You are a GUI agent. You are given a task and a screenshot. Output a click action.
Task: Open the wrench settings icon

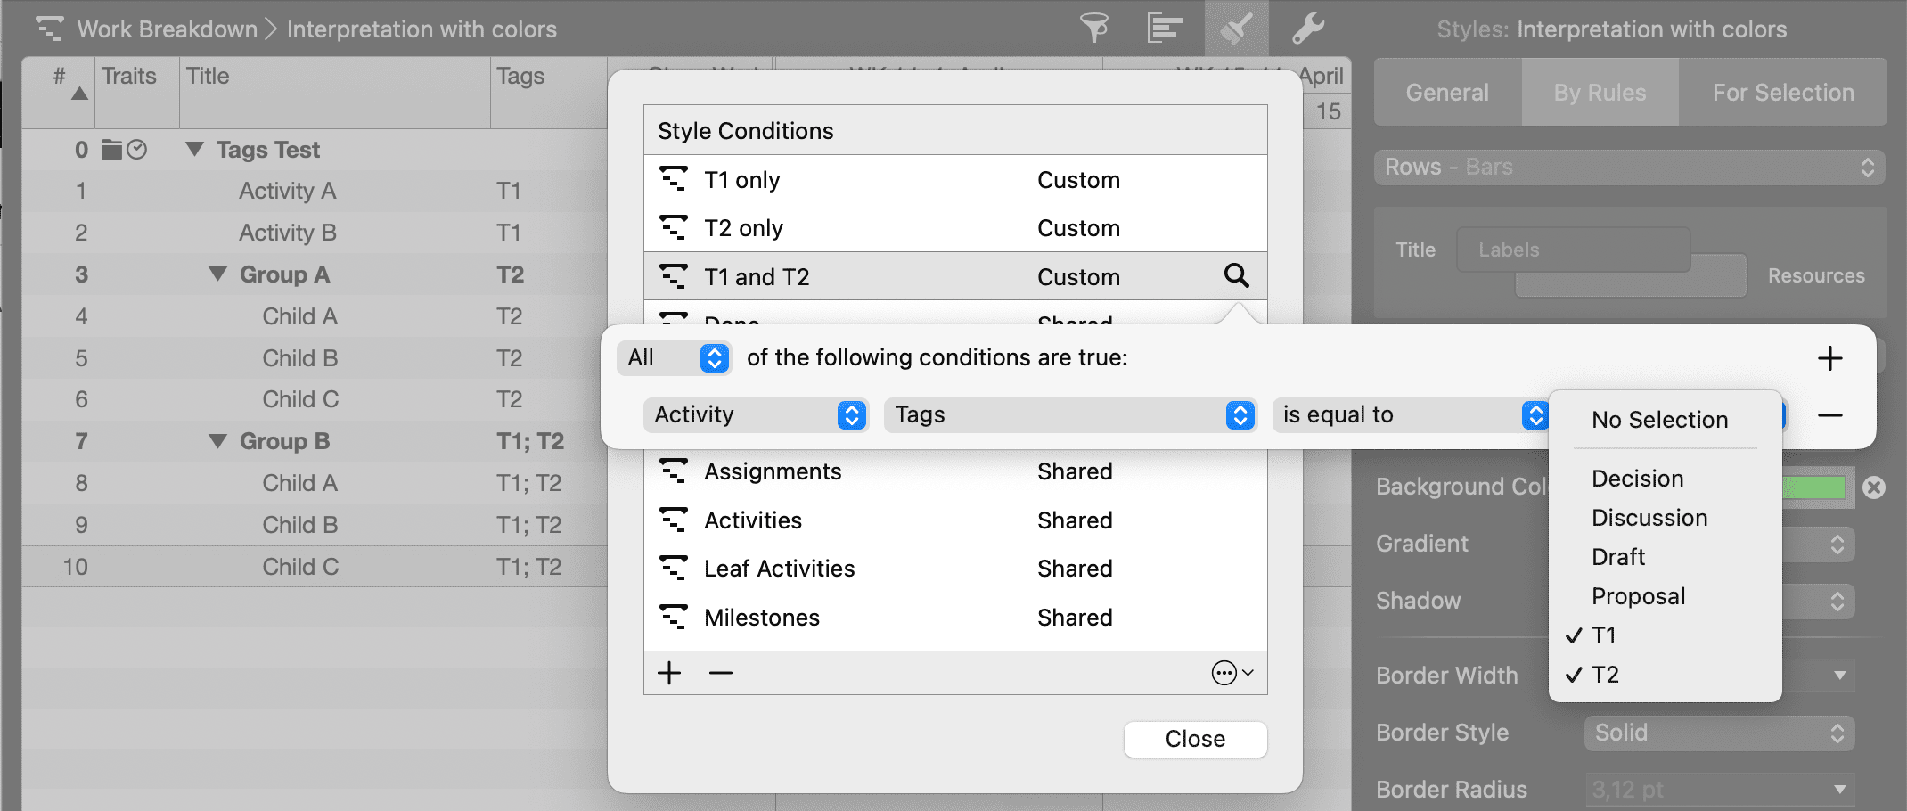[1307, 29]
